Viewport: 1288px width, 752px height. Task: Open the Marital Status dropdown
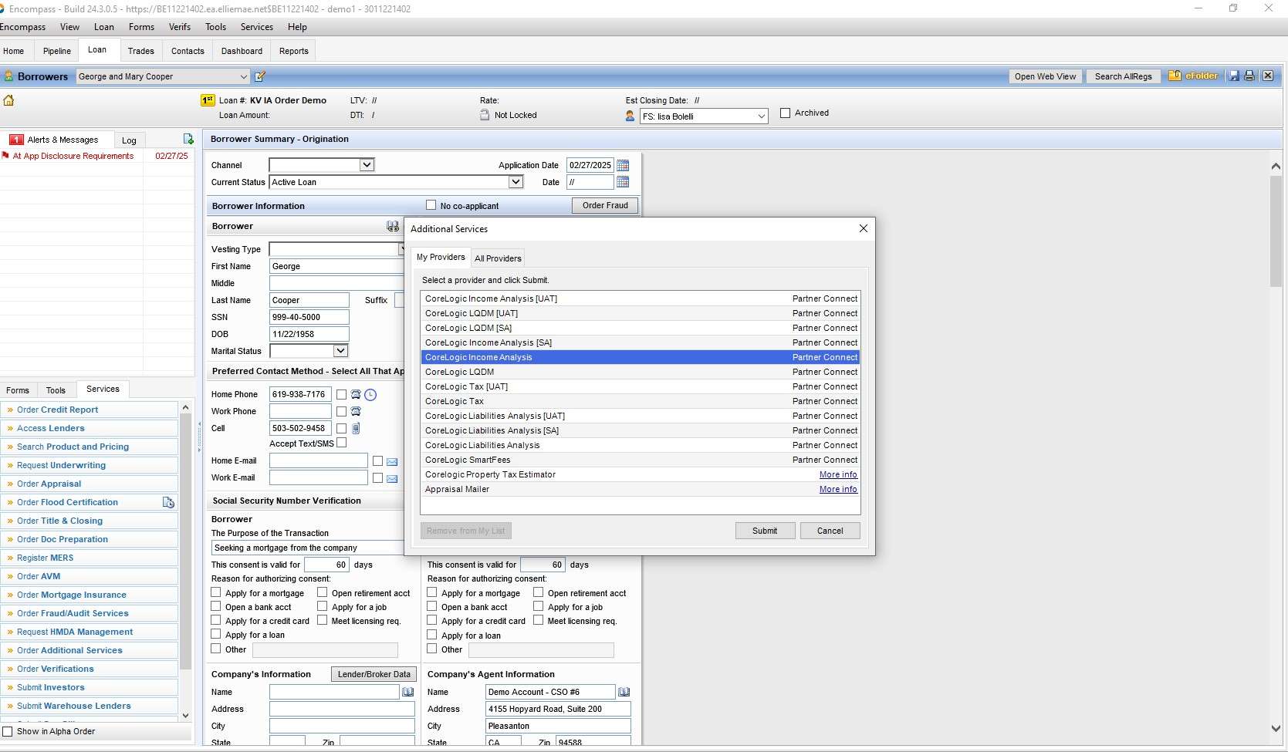tap(340, 351)
